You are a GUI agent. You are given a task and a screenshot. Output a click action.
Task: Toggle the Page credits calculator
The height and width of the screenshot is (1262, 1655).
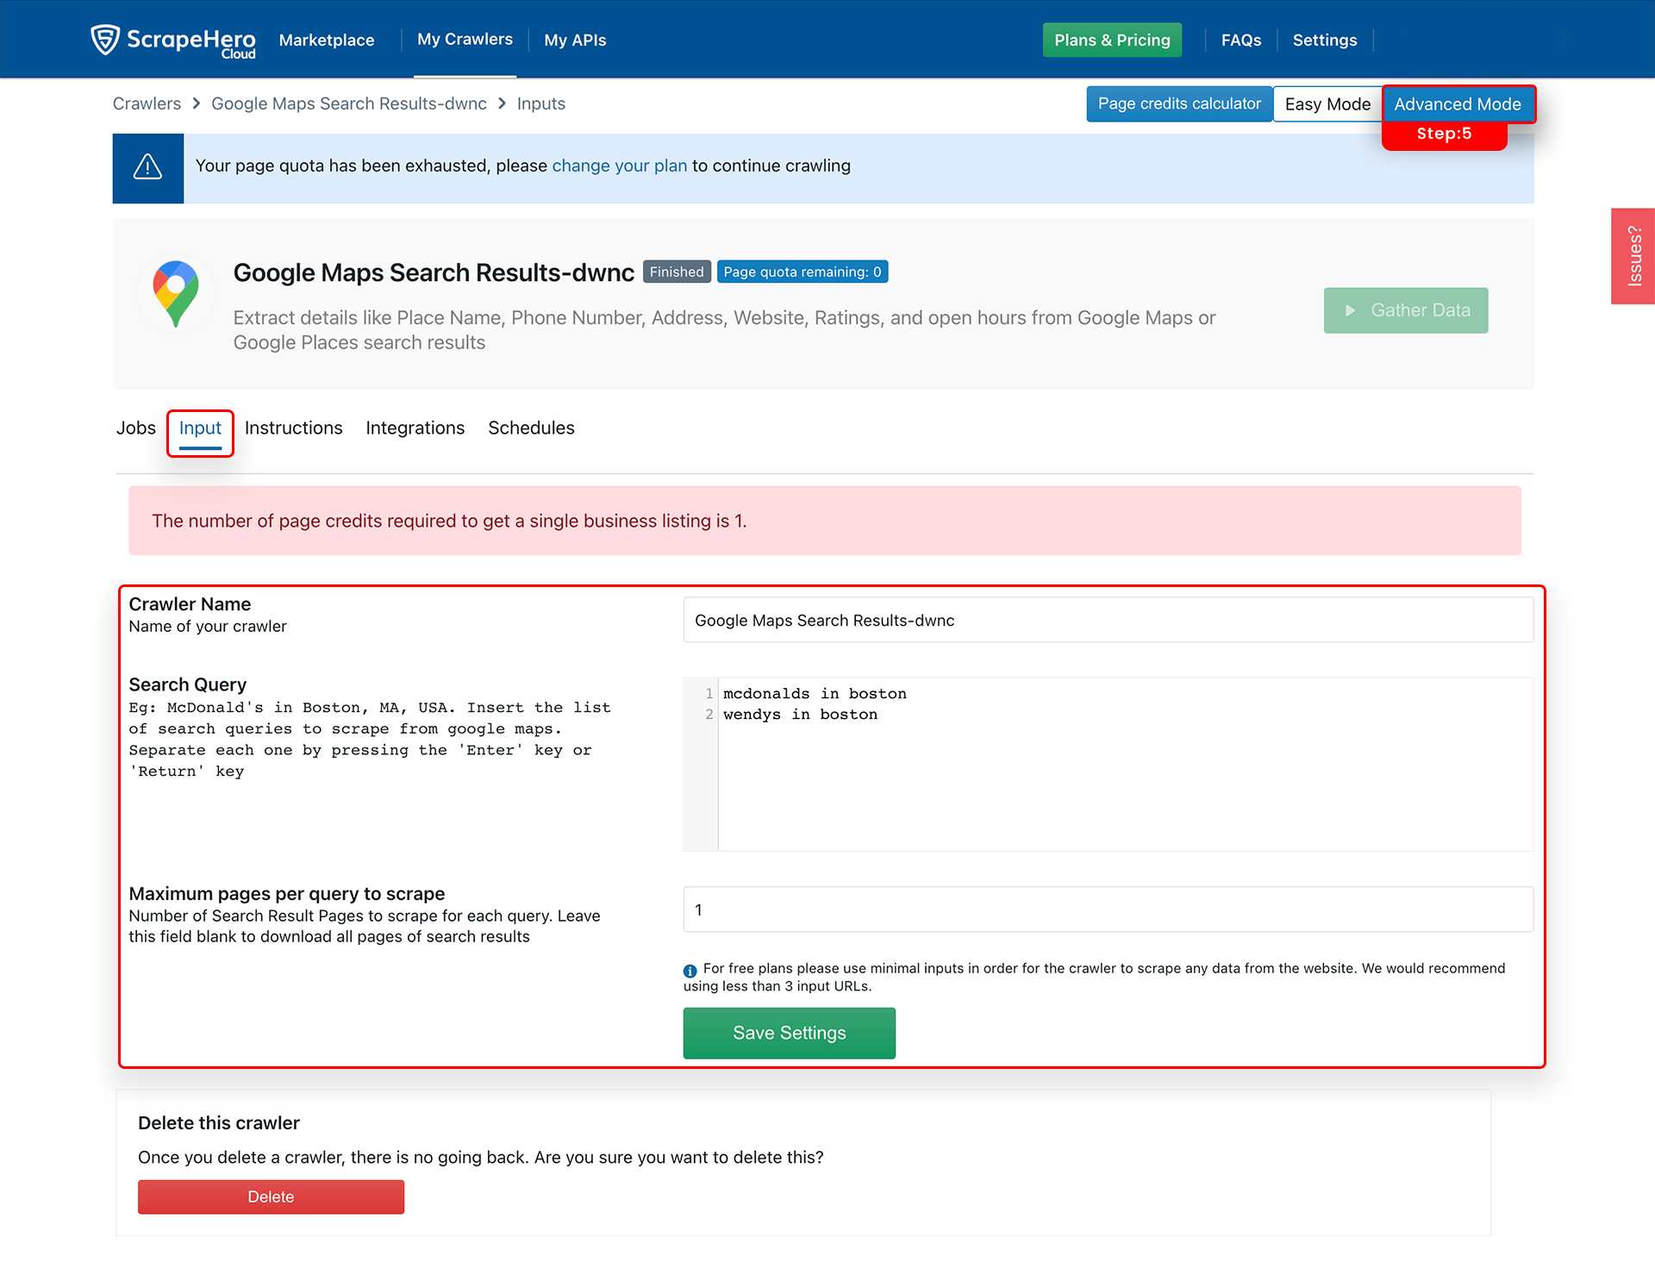pyautogui.click(x=1178, y=103)
